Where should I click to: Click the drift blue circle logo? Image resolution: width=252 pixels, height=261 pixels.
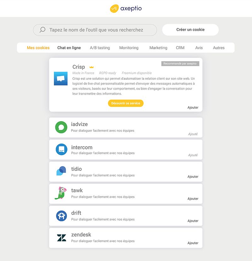coord(61,216)
